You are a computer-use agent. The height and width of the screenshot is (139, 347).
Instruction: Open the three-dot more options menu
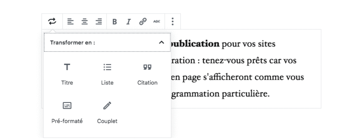pyautogui.click(x=173, y=22)
